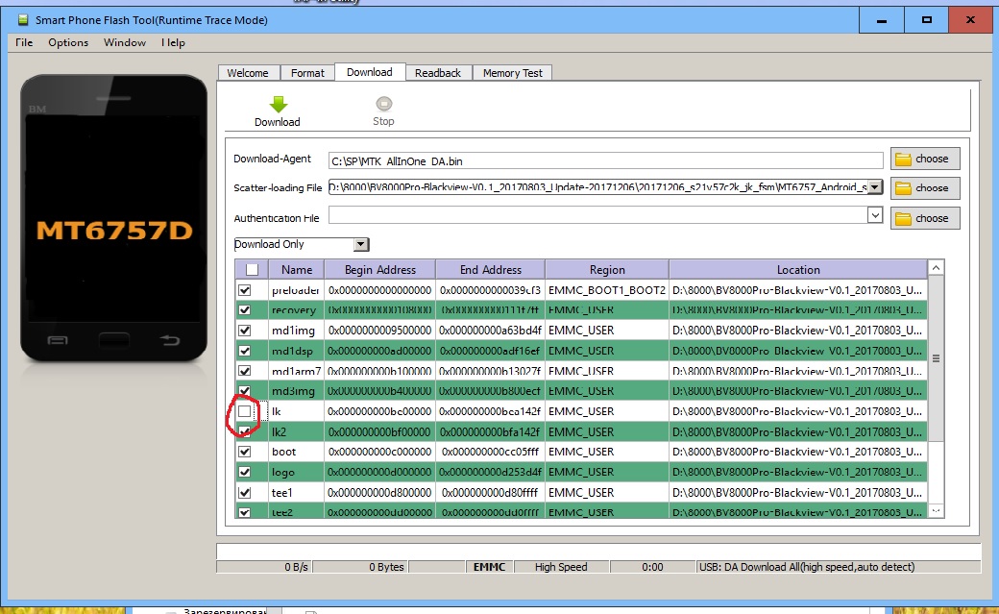Uncheck the md3img partition checkbox

pyautogui.click(x=245, y=391)
